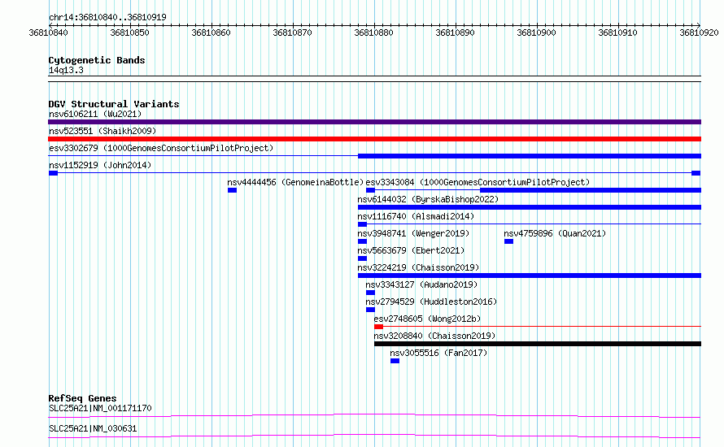This screenshot has height=447, width=724.
Task: Click the blue block under nsv3055516
Action: pos(395,361)
